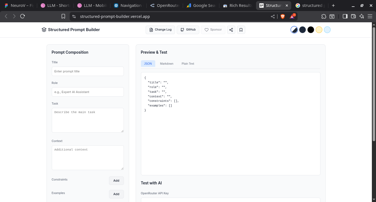Open the Brave Wallet icon
Viewport: 376px width, 202px height.
353,17
